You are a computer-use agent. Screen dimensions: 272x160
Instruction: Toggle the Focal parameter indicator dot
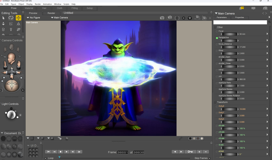(217, 32)
